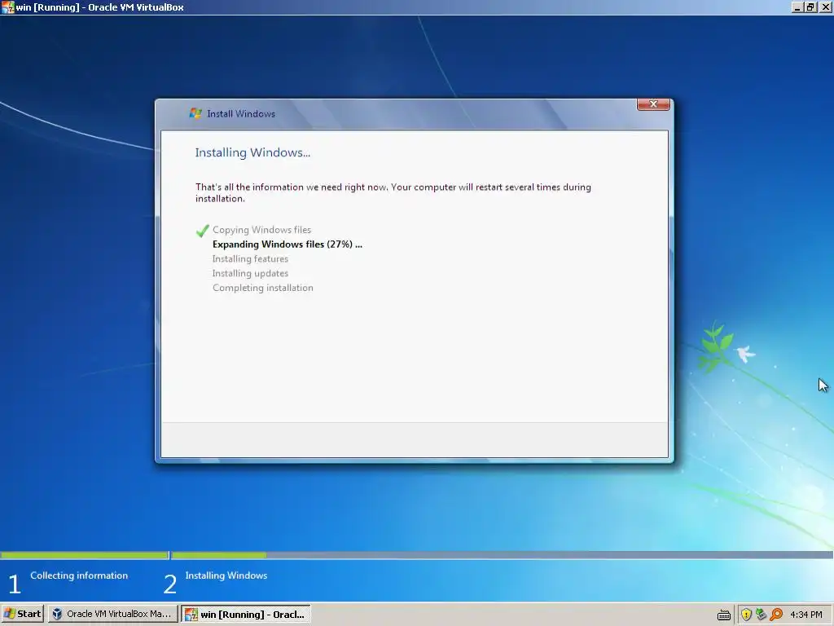The height and width of the screenshot is (626, 834).
Task: Click the large step number 2
Action: (x=169, y=584)
